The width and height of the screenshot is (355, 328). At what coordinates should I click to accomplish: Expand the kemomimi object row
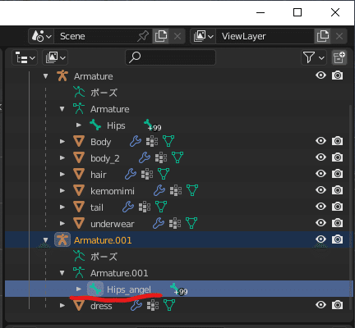(x=62, y=190)
